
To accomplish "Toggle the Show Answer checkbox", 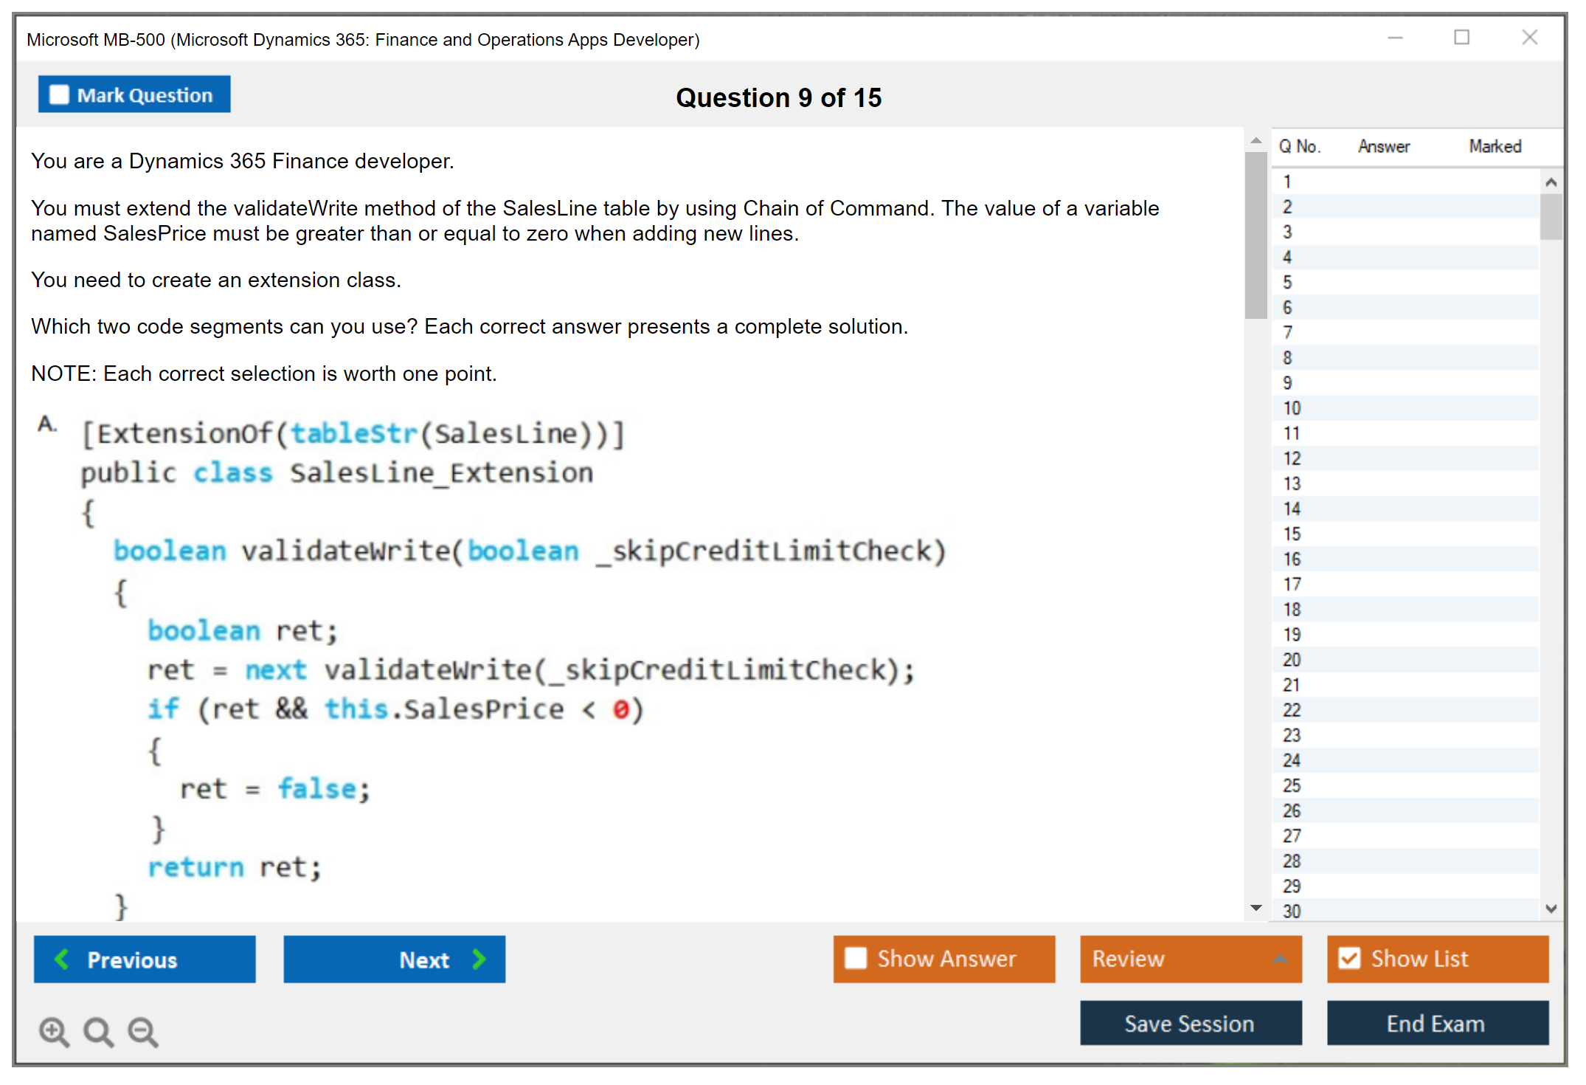I will (856, 958).
